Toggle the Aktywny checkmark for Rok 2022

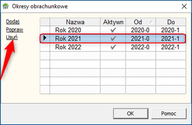[113, 47]
